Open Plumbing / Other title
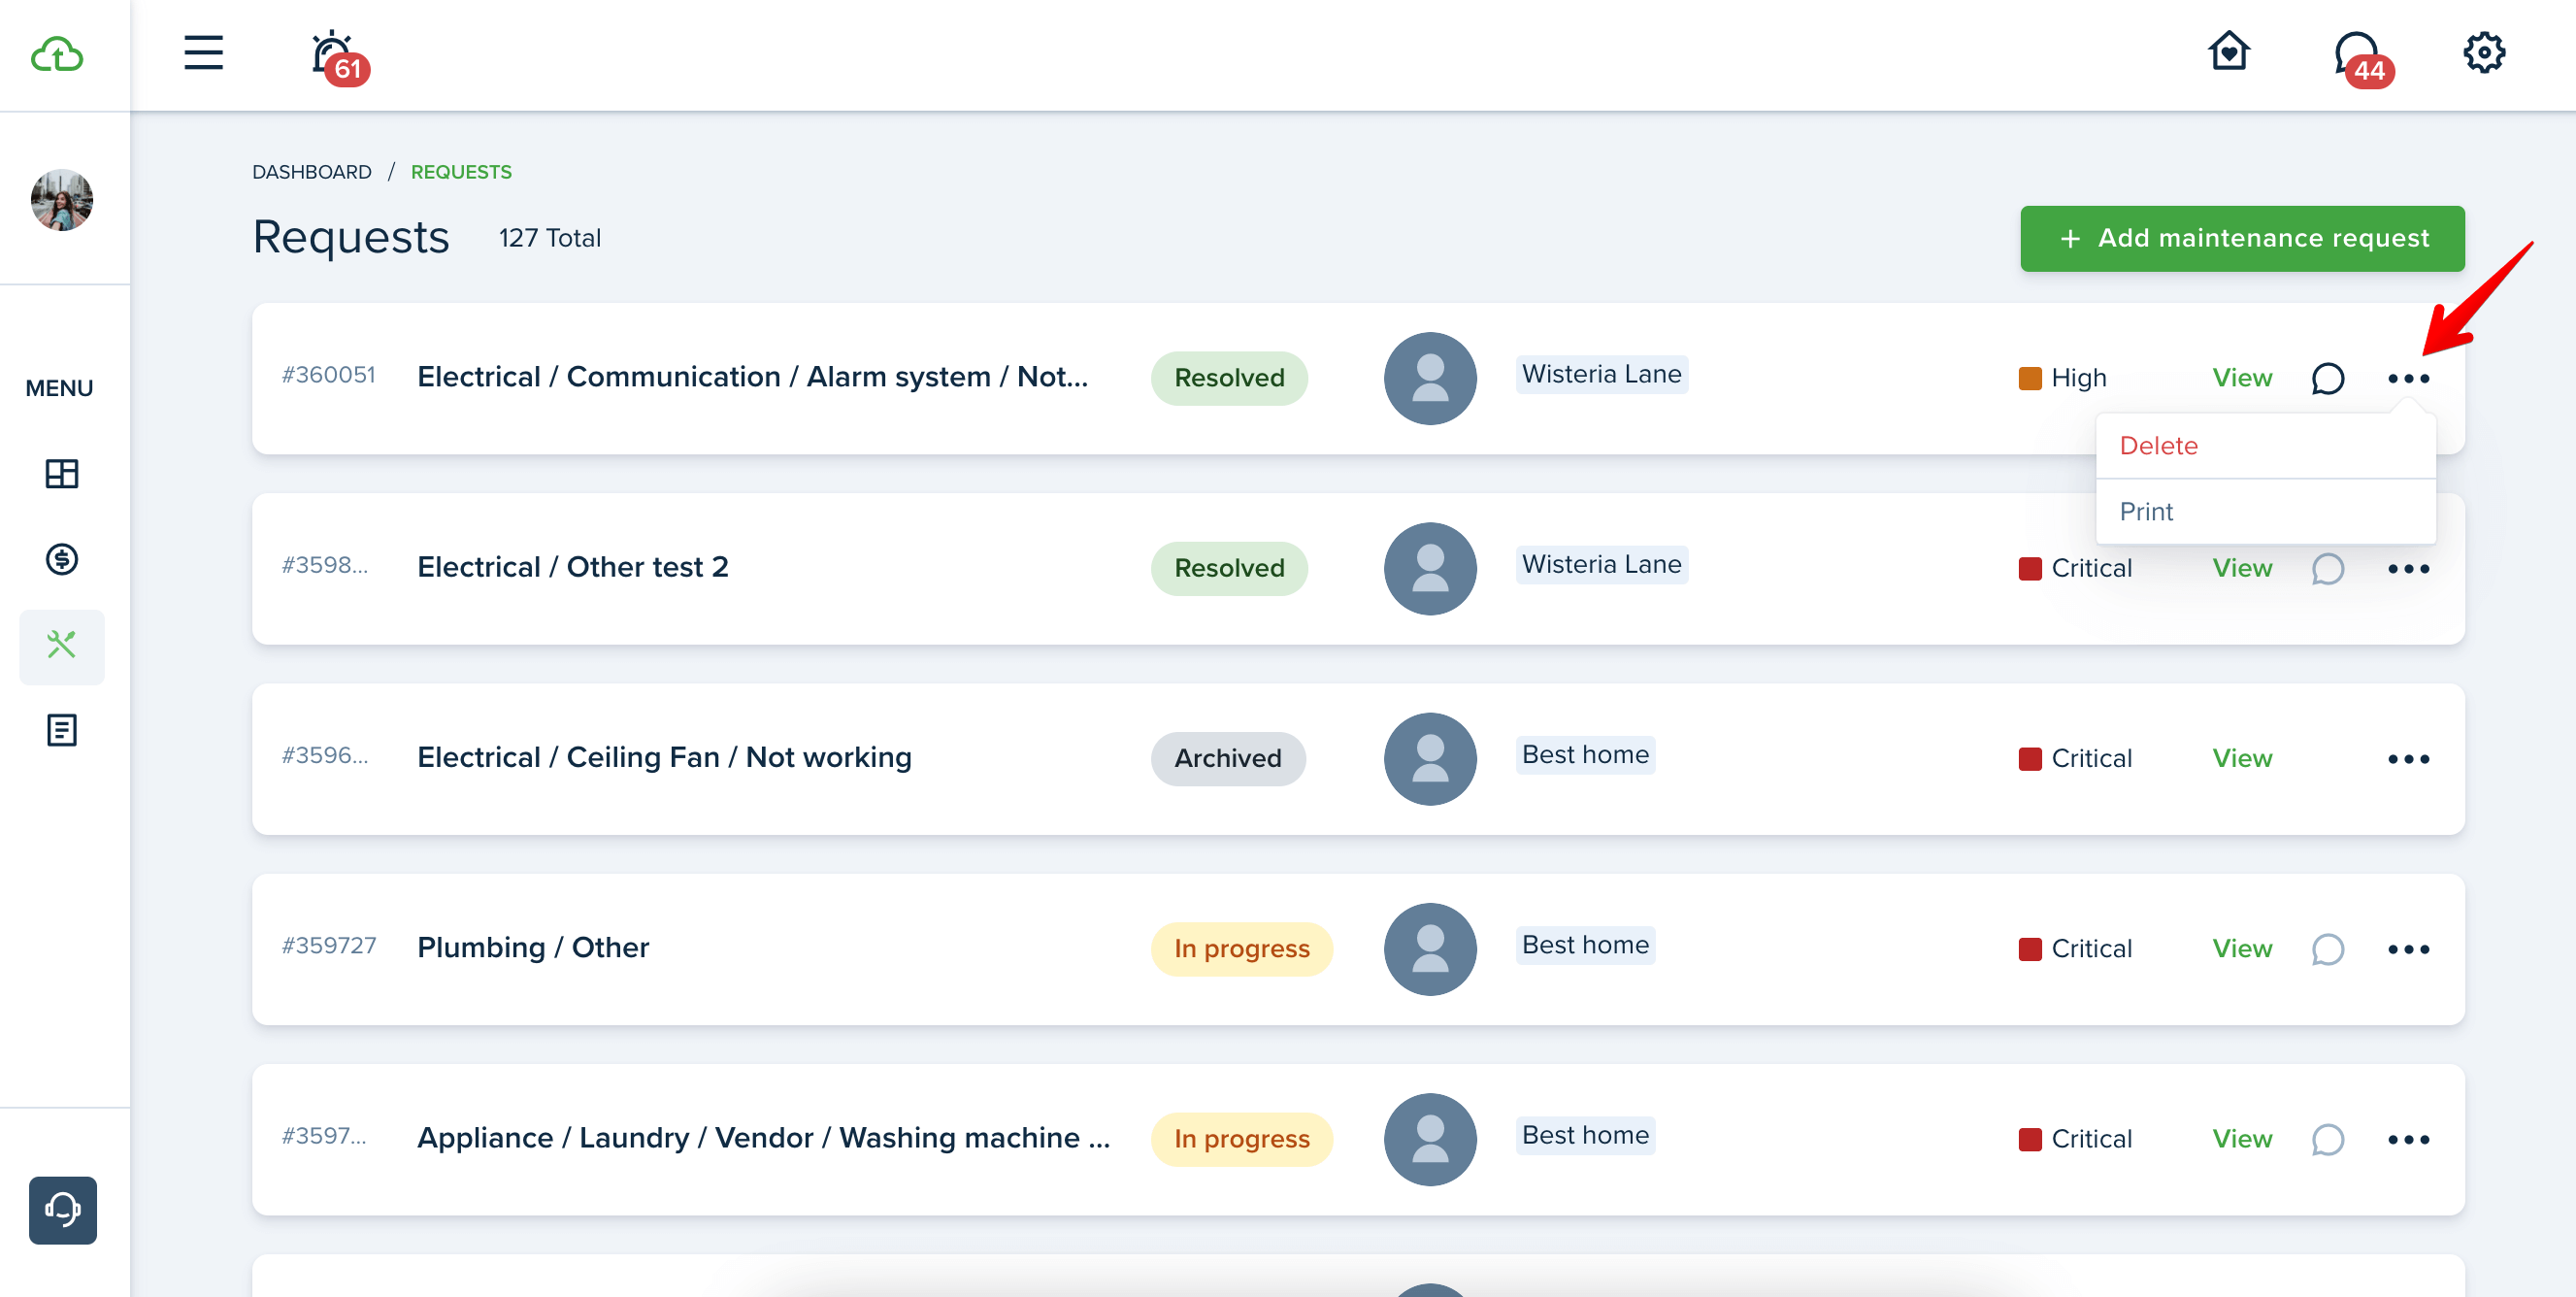This screenshot has width=2576, height=1297. (533, 947)
